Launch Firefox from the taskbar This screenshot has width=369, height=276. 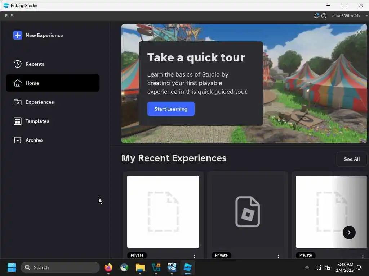click(x=108, y=267)
